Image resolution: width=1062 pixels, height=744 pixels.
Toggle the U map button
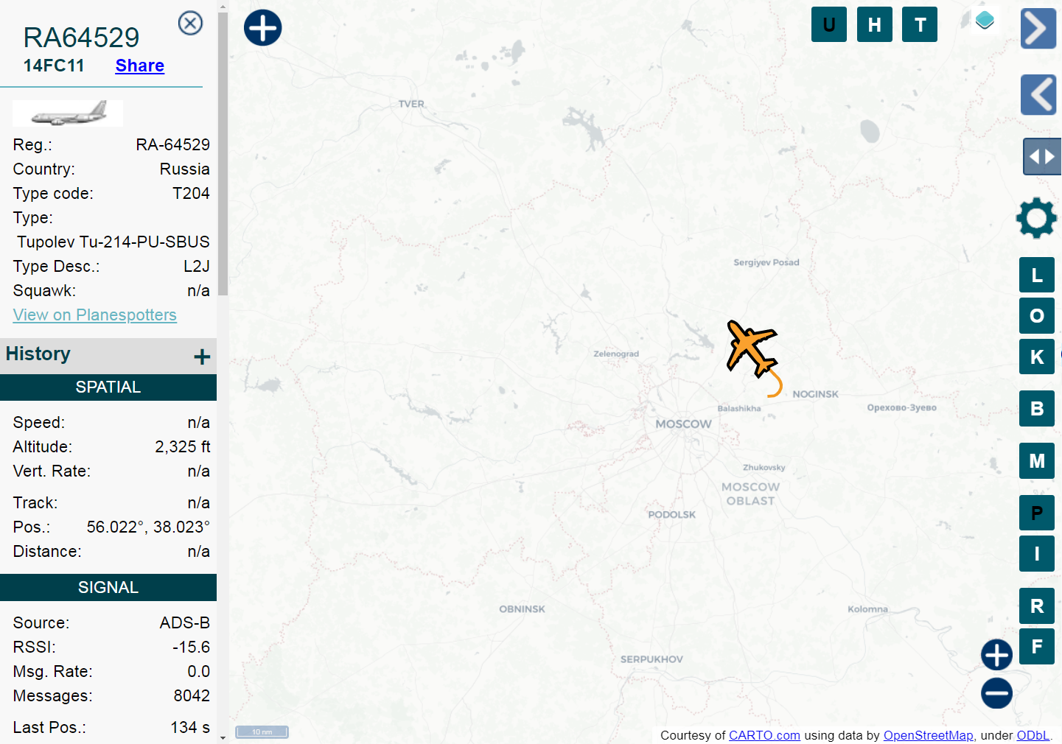pyautogui.click(x=829, y=24)
